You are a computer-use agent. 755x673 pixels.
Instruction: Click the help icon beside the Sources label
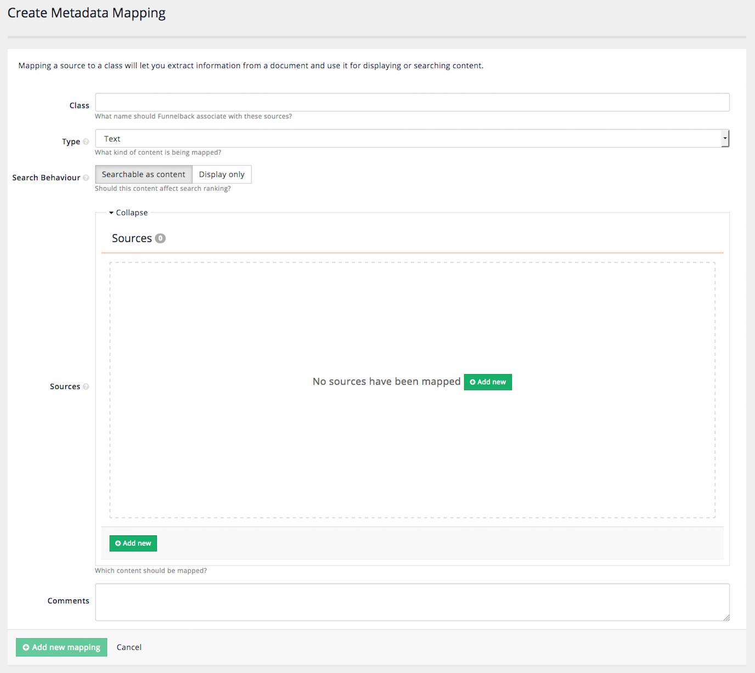[x=86, y=387]
